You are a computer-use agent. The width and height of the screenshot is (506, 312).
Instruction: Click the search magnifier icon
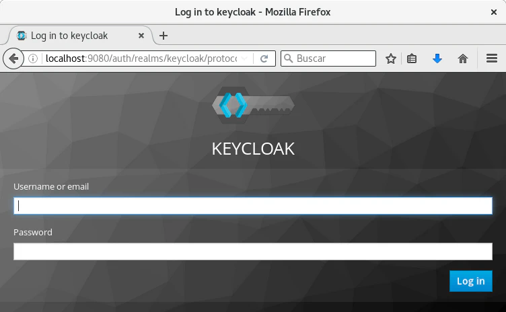click(x=289, y=59)
